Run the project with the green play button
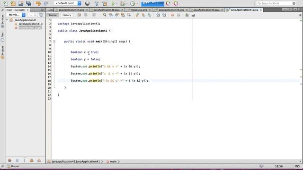This screenshot has width=303, height=170. [113, 3]
